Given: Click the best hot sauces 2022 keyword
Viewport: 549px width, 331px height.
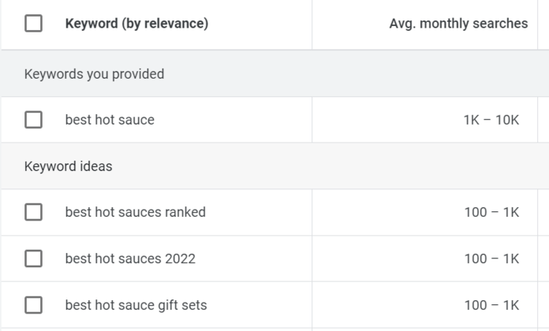Looking at the screenshot, I should (130, 258).
